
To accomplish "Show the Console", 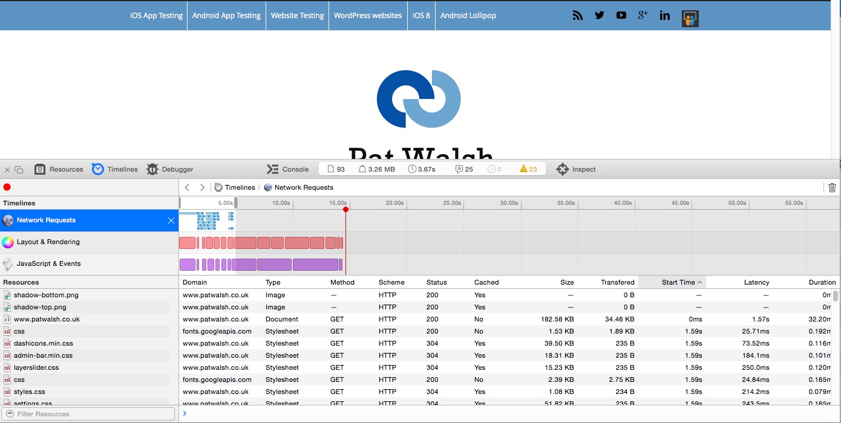I will point(288,169).
